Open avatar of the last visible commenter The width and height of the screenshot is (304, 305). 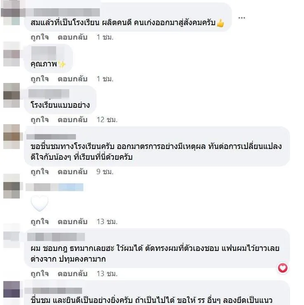click(12, 289)
